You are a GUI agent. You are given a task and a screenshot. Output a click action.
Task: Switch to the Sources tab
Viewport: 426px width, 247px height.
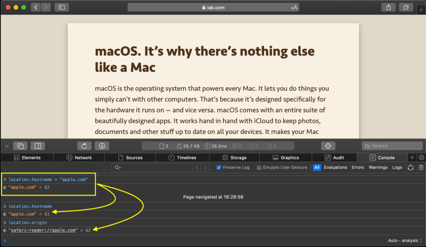pyautogui.click(x=130, y=158)
